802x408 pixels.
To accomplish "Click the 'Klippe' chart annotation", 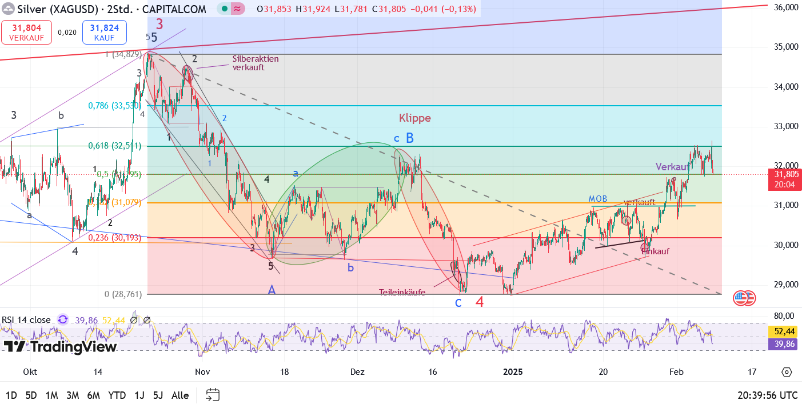I will [x=415, y=118].
